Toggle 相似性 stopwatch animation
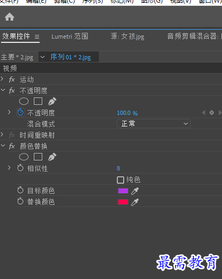The height and width of the screenshot is (279, 222). click(20, 168)
